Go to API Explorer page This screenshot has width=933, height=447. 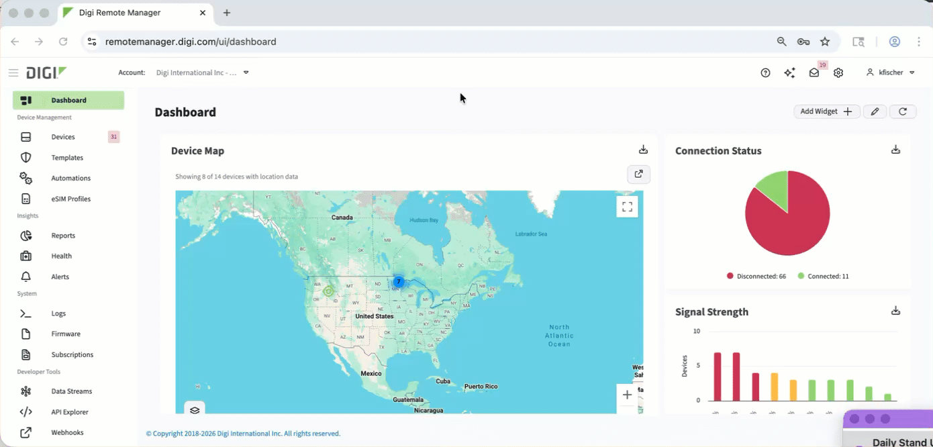(x=70, y=412)
